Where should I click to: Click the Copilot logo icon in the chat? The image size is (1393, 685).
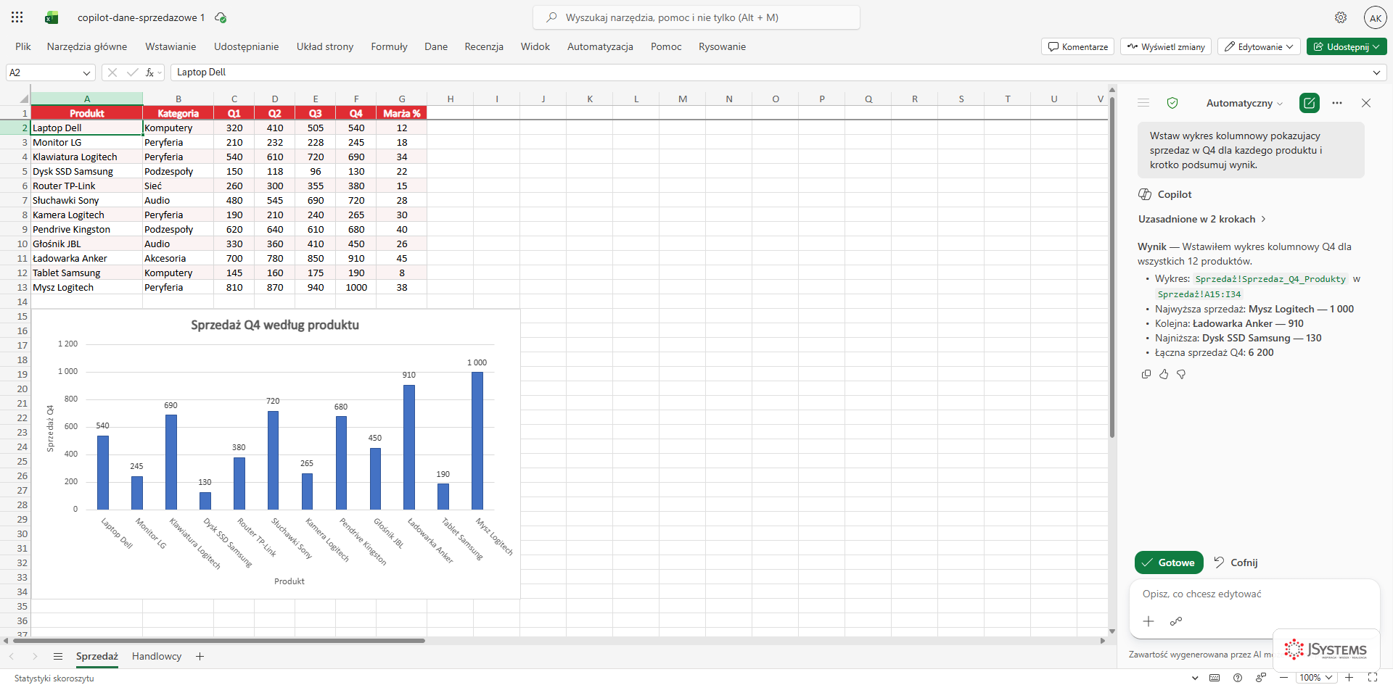click(1145, 194)
